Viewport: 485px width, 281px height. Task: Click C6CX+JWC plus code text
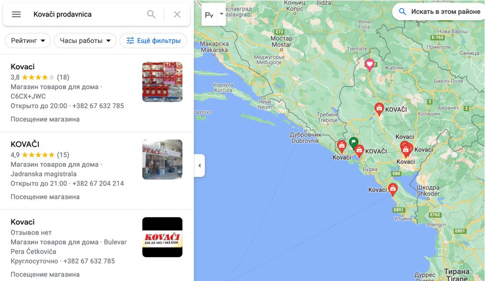click(28, 96)
